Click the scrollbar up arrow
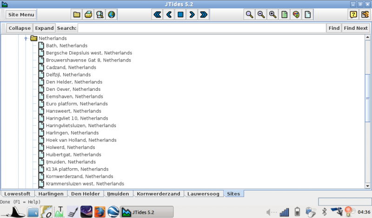Screen dimensions: 372x218 [x=368, y=37]
